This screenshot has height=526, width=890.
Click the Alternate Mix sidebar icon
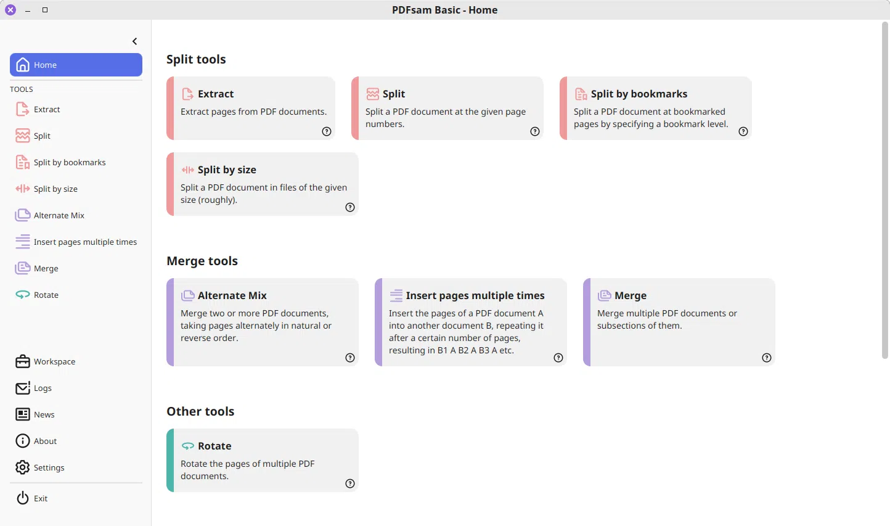tap(23, 215)
